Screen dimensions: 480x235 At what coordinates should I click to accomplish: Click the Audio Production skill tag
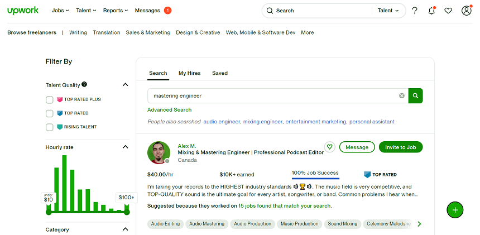pos(252,224)
